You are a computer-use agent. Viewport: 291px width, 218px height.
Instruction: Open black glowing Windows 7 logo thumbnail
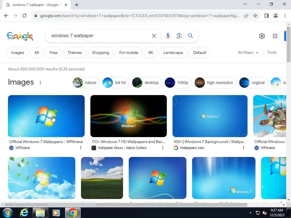128,116
